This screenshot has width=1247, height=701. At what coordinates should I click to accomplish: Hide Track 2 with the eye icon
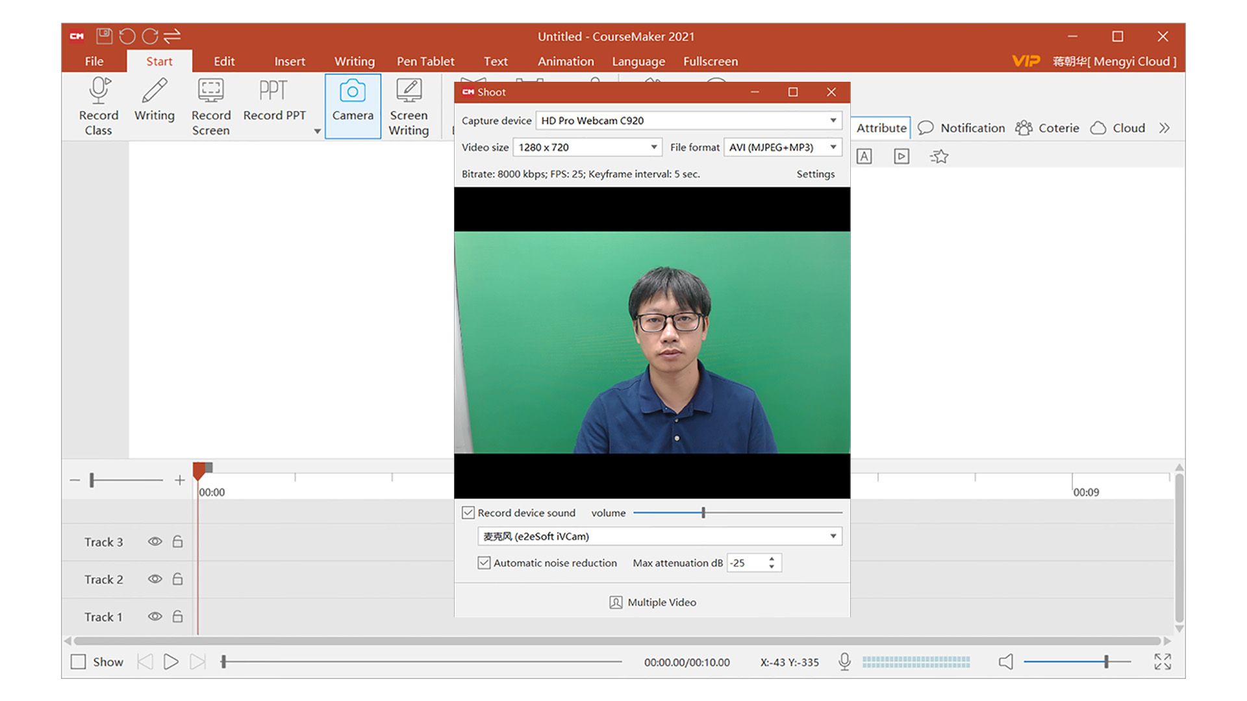155,579
